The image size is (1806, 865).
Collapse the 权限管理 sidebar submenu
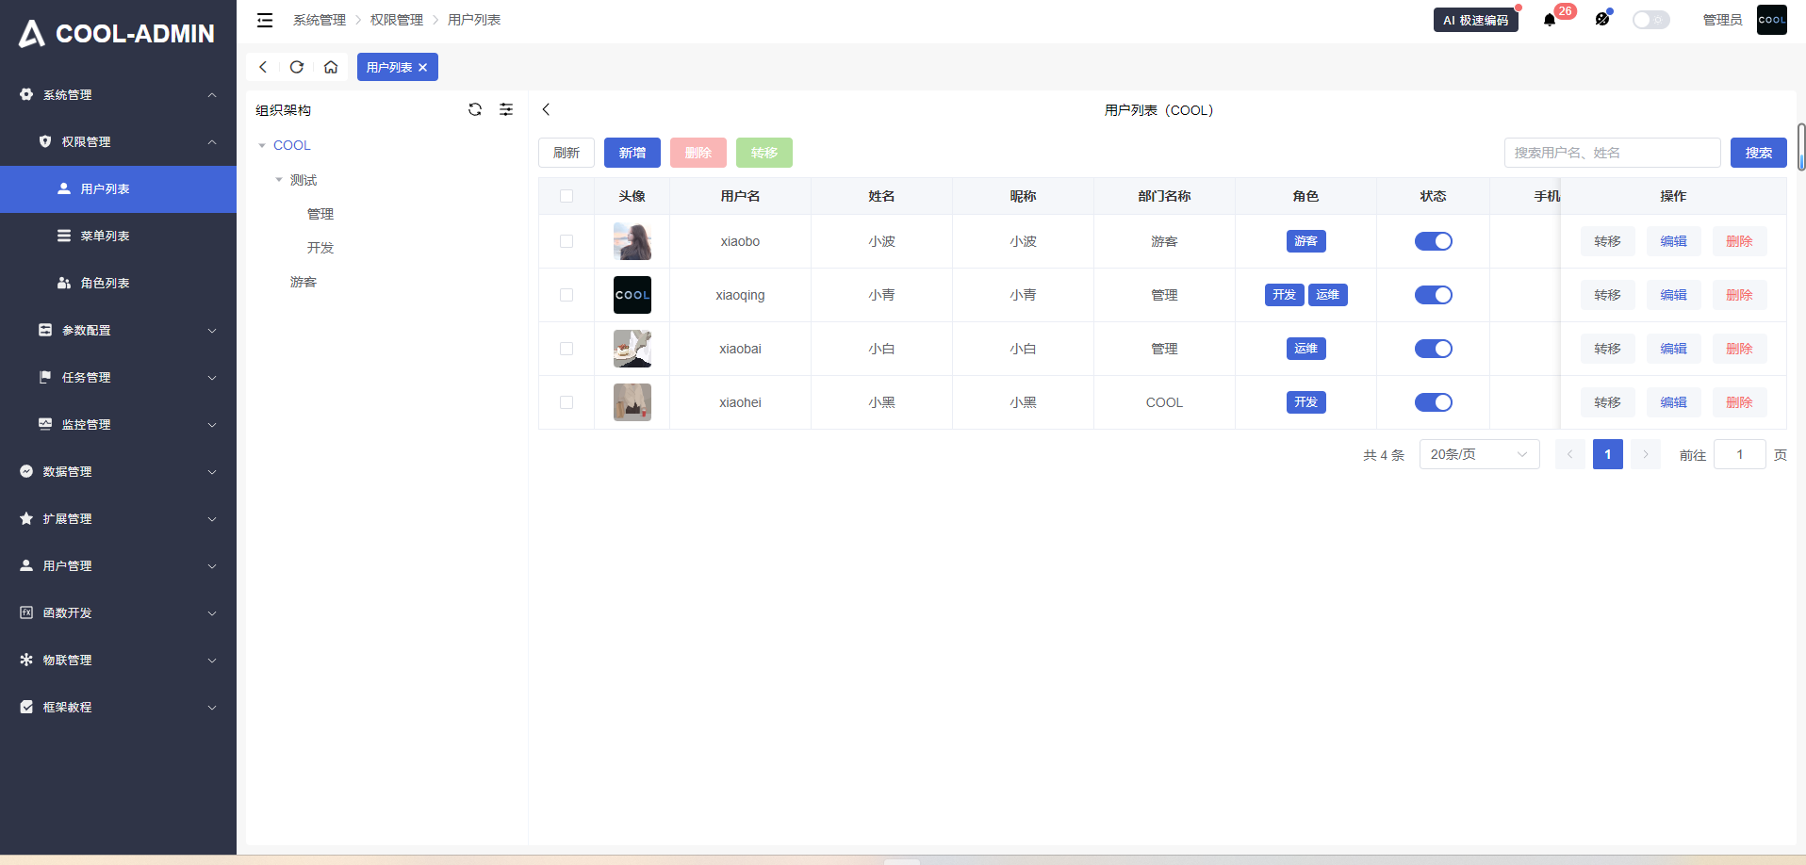coord(118,142)
